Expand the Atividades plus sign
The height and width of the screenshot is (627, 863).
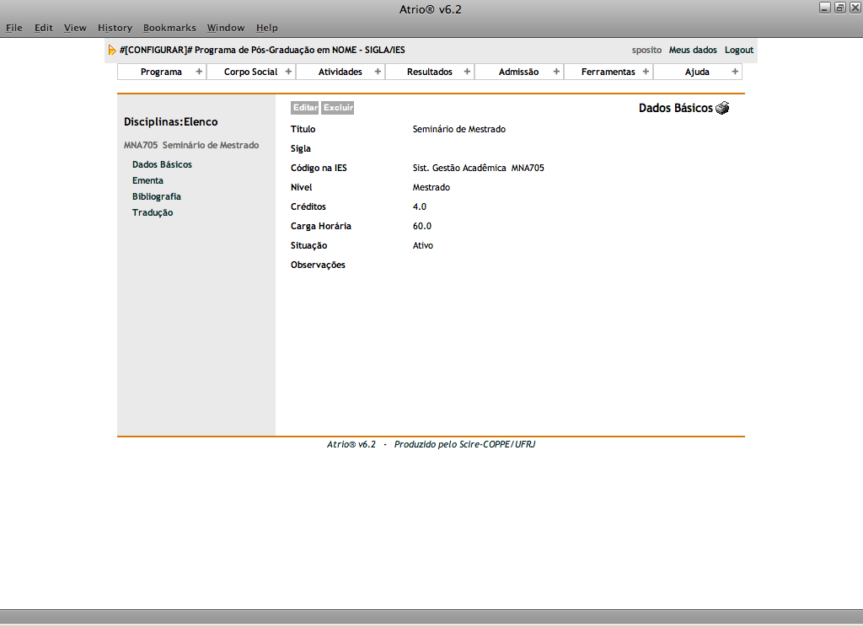(378, 72)
